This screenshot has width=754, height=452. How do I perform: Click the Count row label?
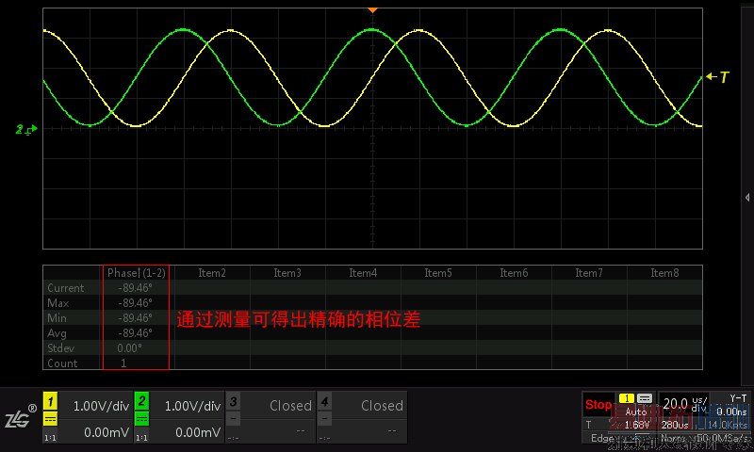tap(62, 363)
